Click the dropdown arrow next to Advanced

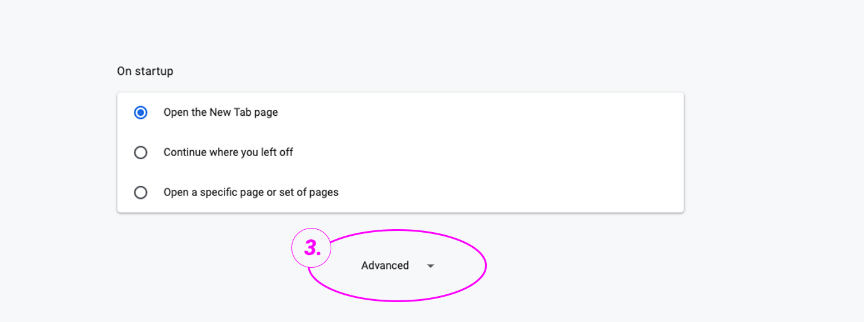[430, 266]
